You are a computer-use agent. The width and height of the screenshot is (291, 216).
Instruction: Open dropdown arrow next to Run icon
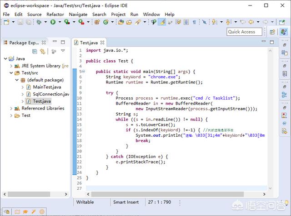click(60, 22)
